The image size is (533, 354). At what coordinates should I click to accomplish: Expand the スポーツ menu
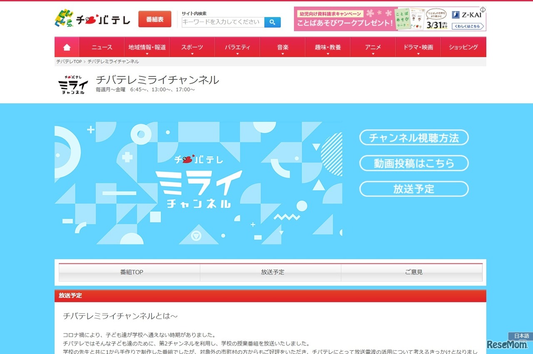click(192, 47)
